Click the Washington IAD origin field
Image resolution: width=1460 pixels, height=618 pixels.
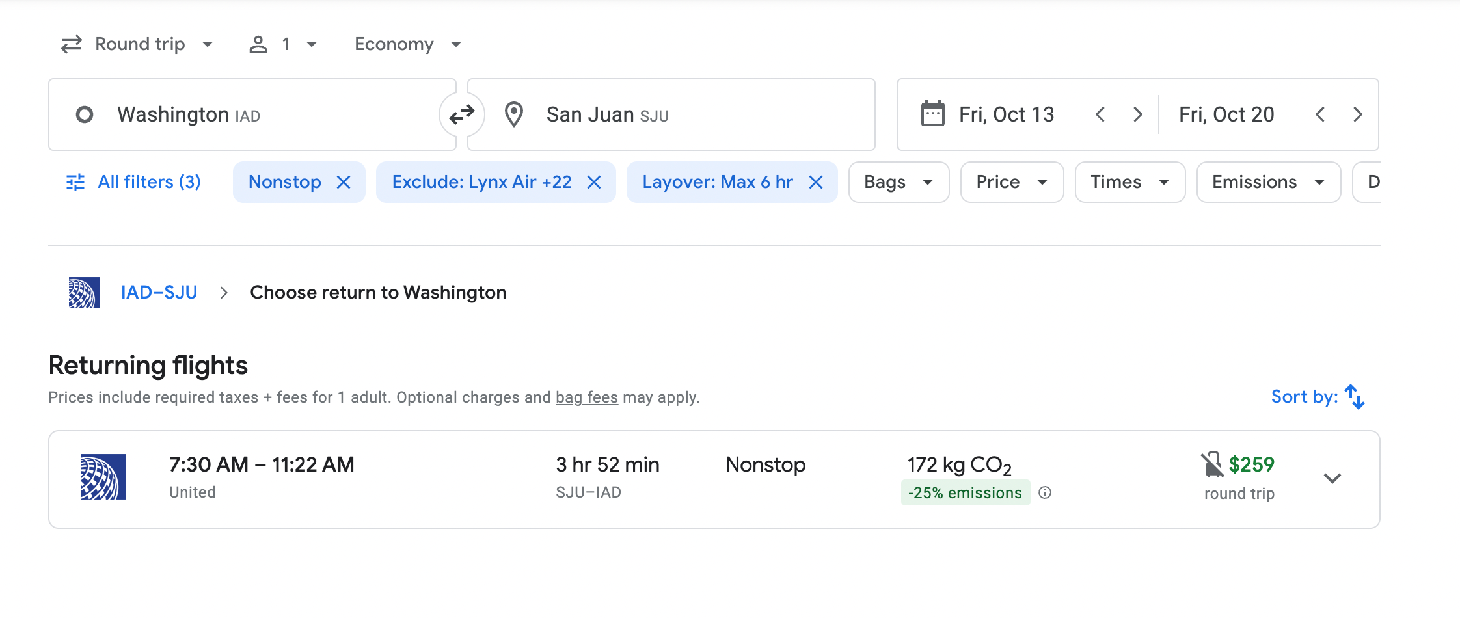[252, 115]
